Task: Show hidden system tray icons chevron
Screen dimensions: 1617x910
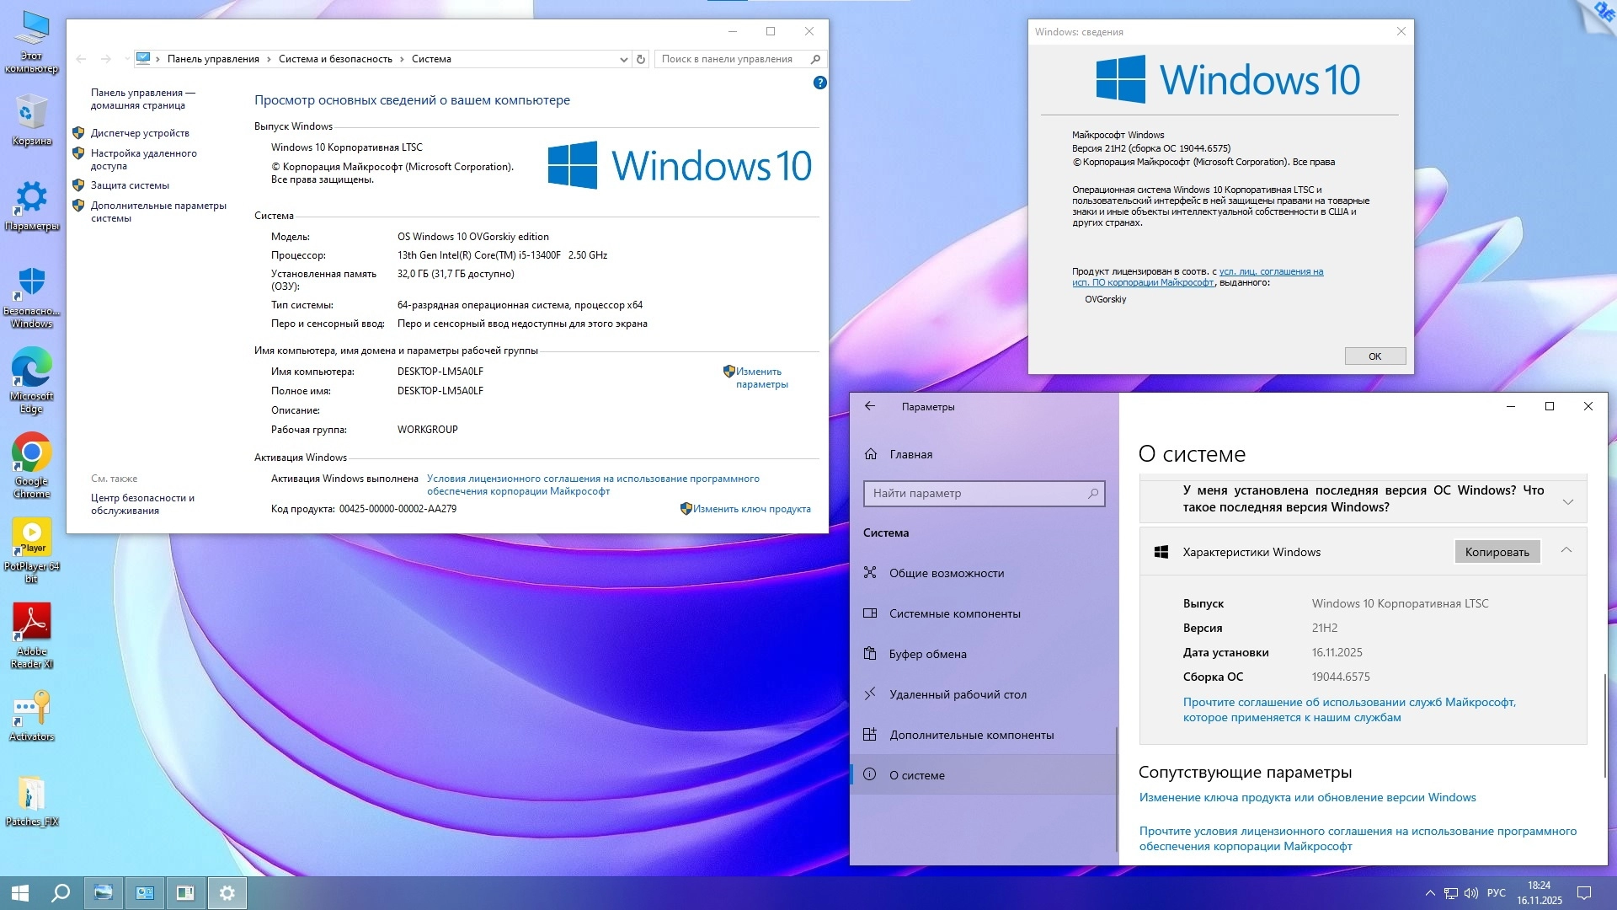Action: [x=1429, y=893]
